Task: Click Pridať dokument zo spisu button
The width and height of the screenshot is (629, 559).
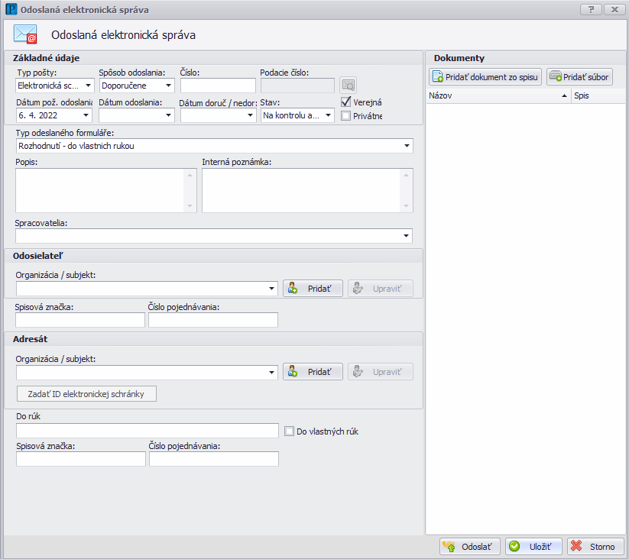Action: pyautogui.click(x=485, y=77)
